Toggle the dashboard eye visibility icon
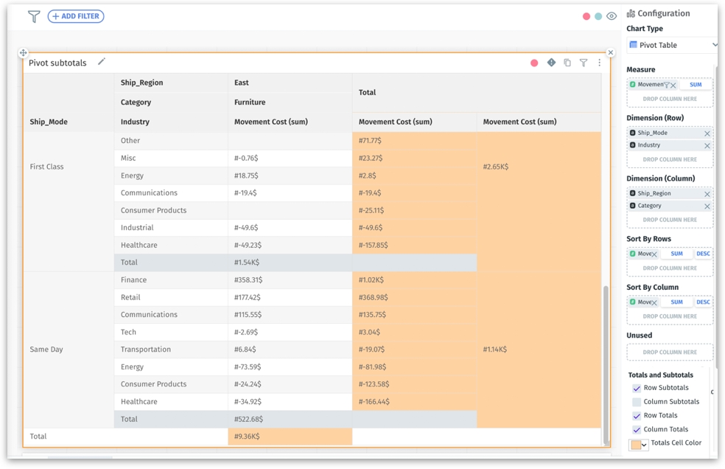This screenshot has width=725, height=469. pos(612,16)
